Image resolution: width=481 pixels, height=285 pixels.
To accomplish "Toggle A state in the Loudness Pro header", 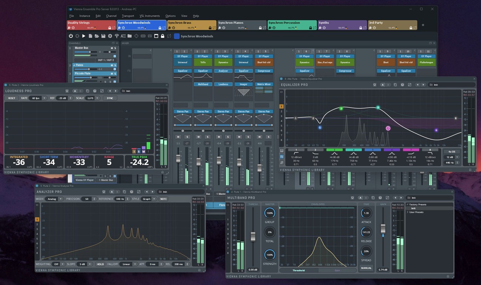I will (75, 91).
